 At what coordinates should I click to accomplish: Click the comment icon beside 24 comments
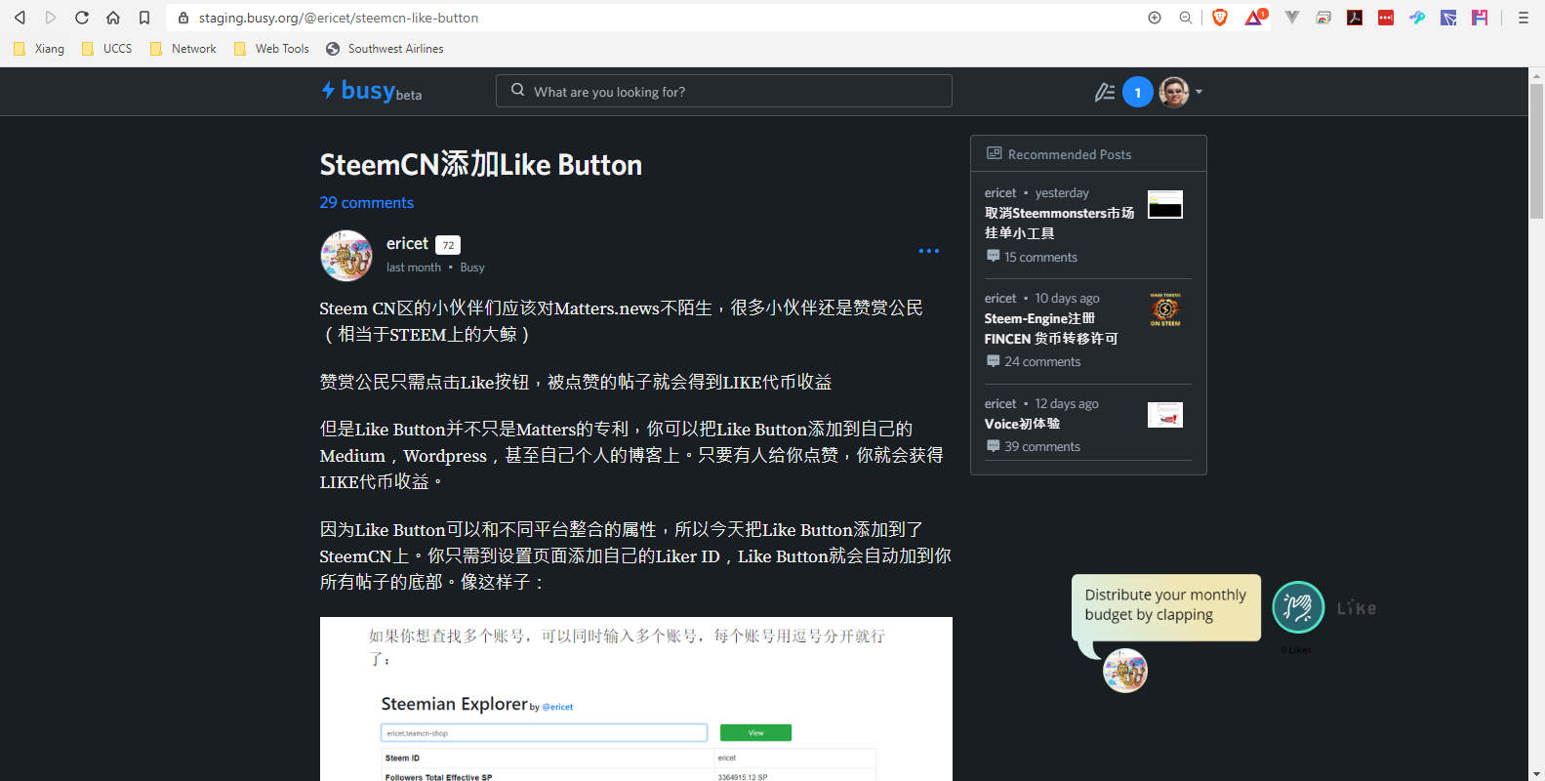click(x=994, y=360)
